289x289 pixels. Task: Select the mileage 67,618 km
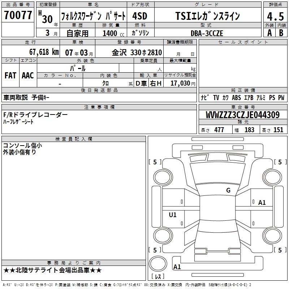click(44, 52)
